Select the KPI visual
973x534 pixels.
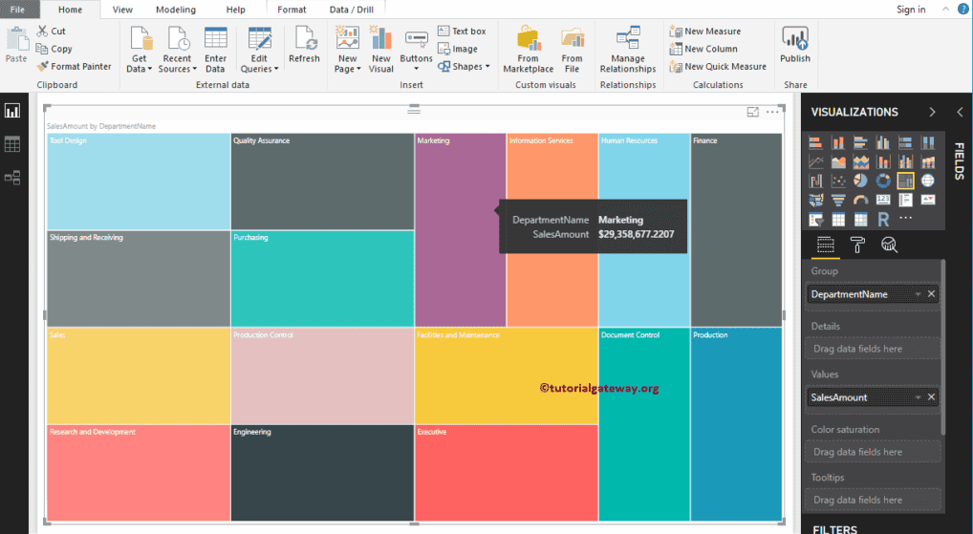(928, 200)
